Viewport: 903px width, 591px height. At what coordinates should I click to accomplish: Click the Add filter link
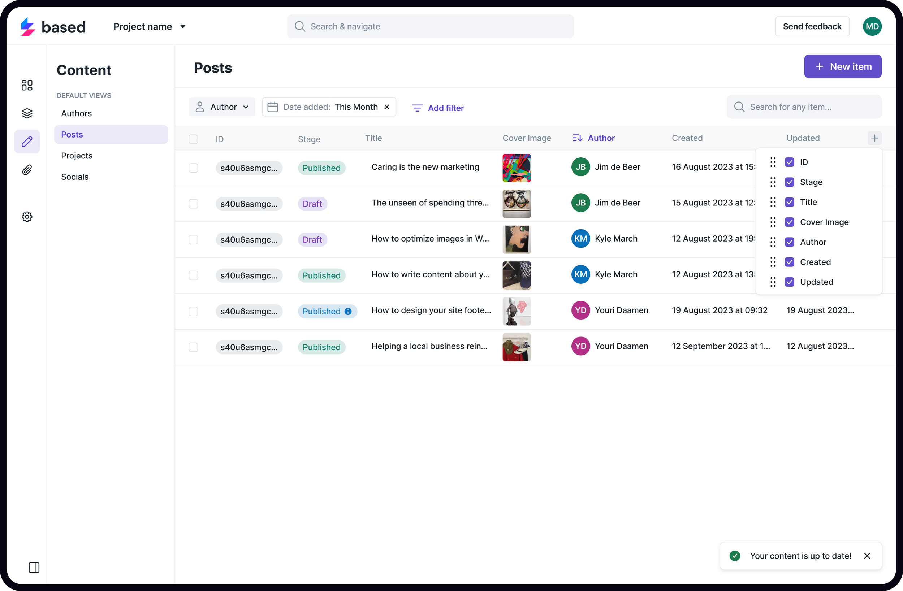point(438,108)
